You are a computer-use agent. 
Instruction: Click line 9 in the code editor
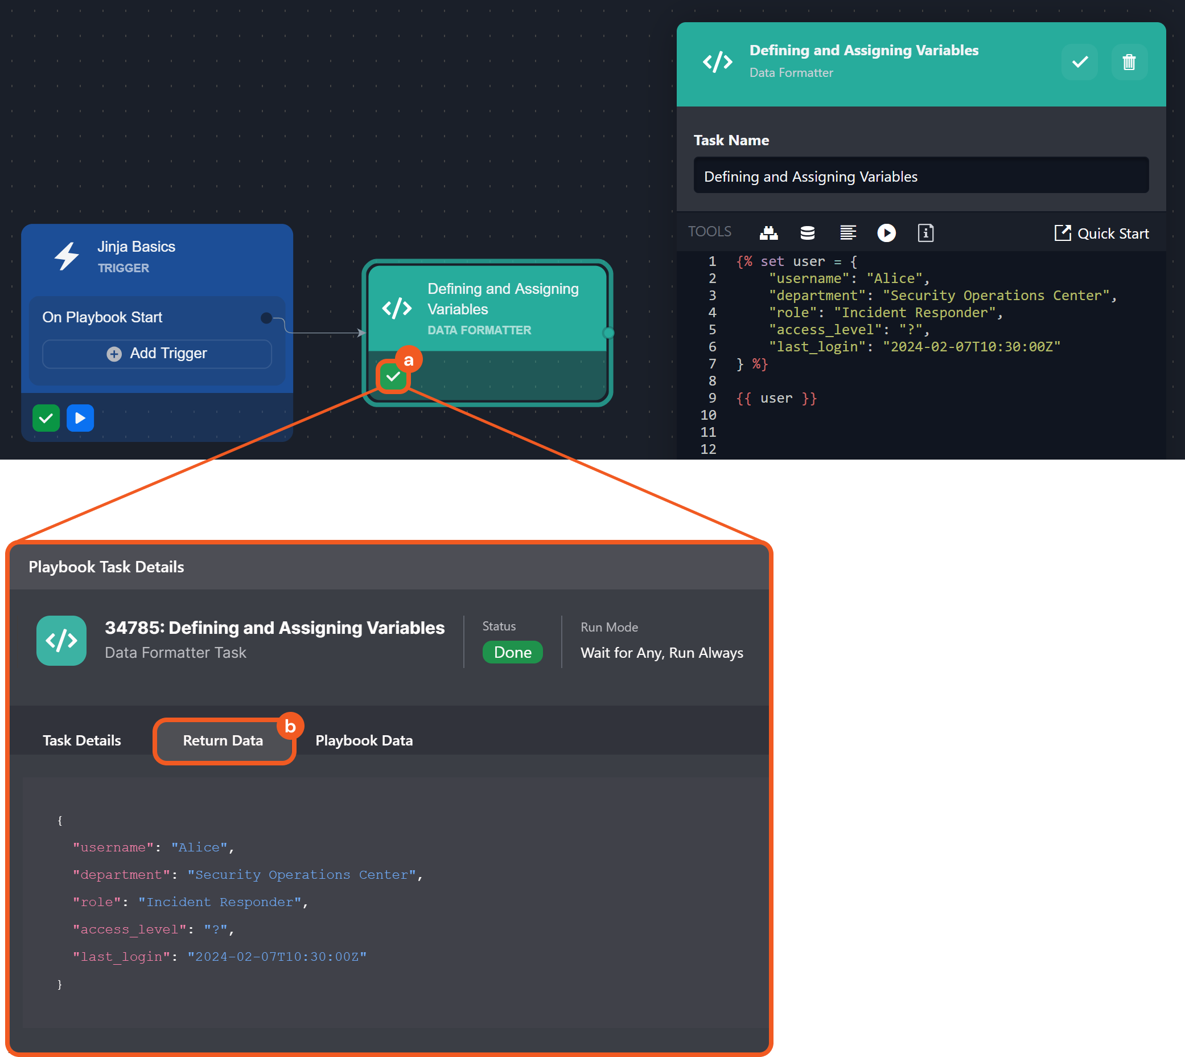tap(776, 398)
